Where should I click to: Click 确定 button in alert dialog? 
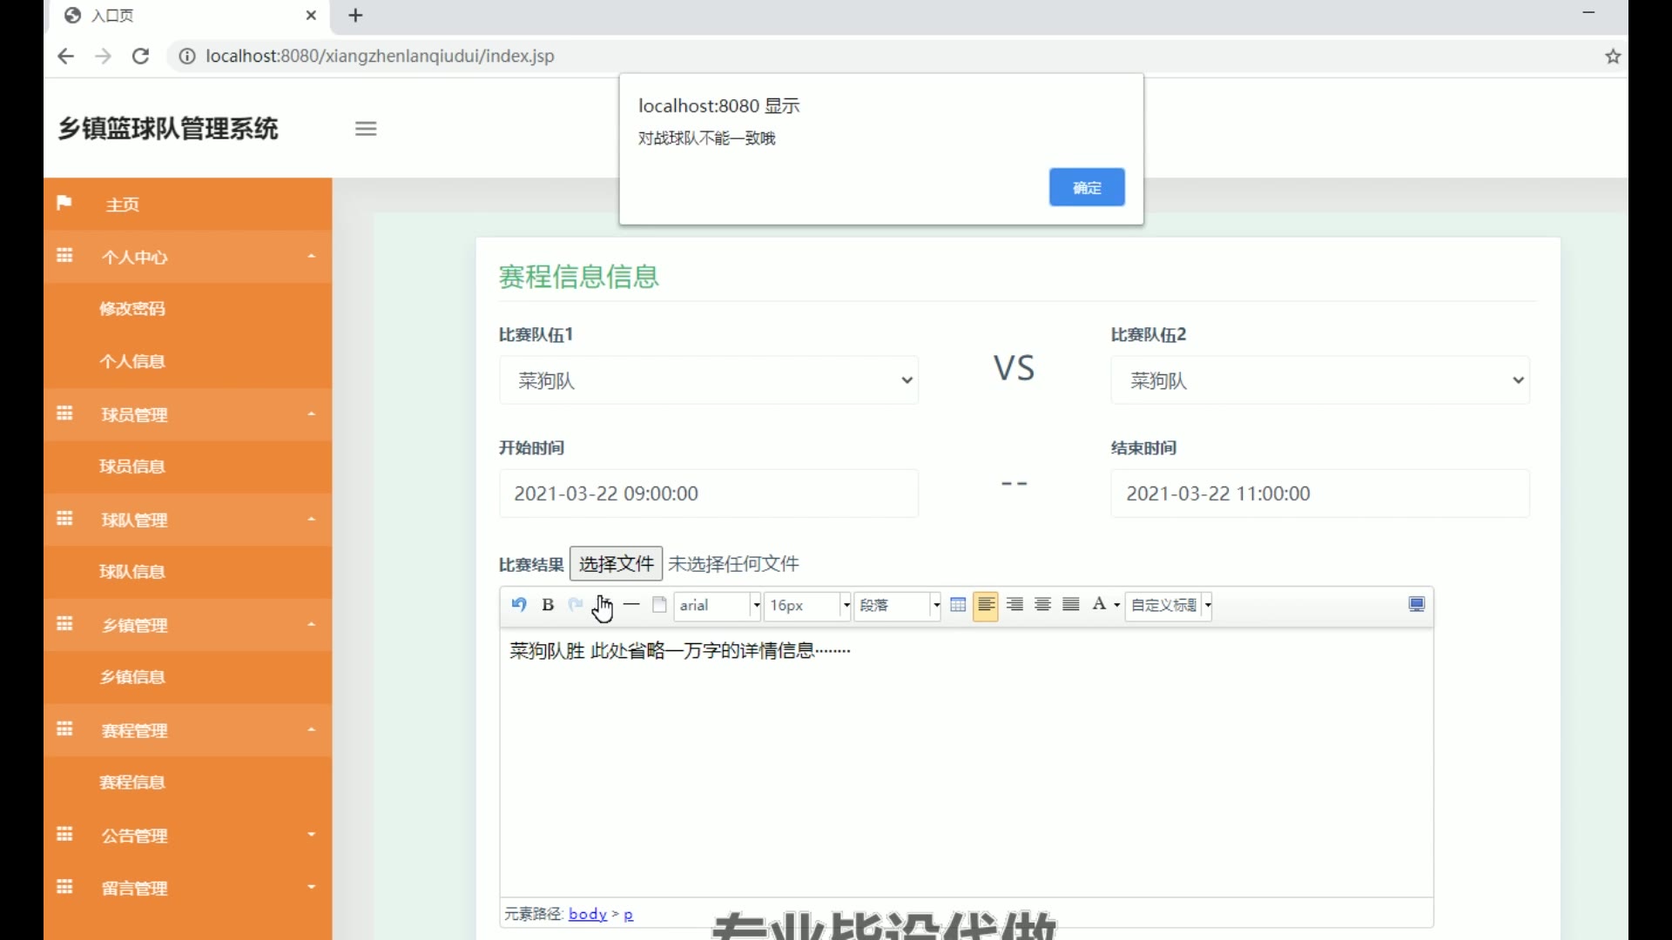pos(1087,188)
